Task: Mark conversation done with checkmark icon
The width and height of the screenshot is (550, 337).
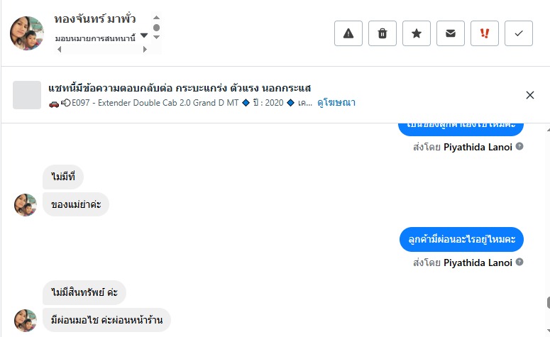Action: point(519,33)
